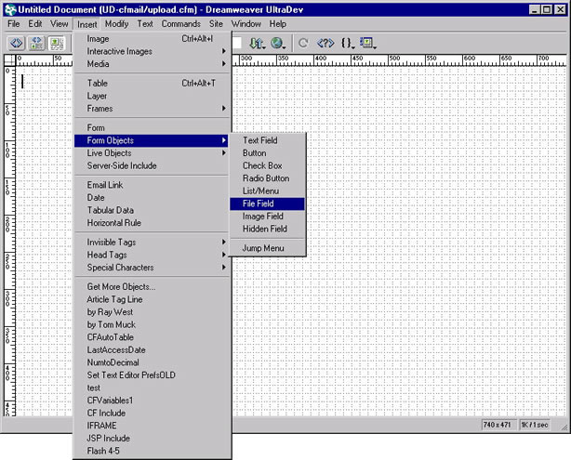Insert a Jump Menu
The height and width of the screenshot is (460, 571).
[267, 248]
